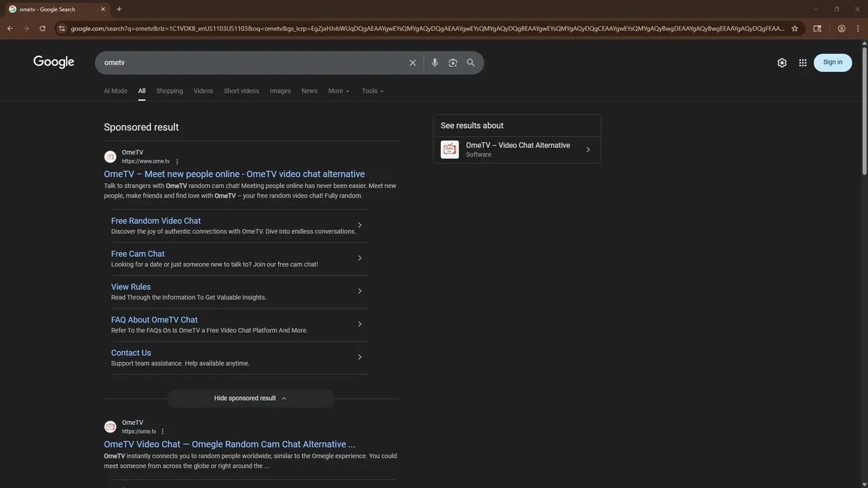This screenshot has width=868, height=488.
Task: Collapse with Hide sponsored result button
Action: [251, 399]
